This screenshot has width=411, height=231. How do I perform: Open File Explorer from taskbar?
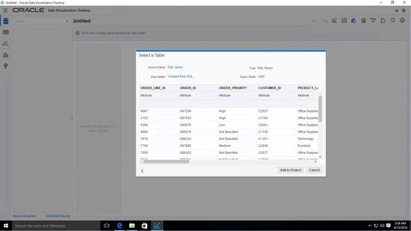132,225
